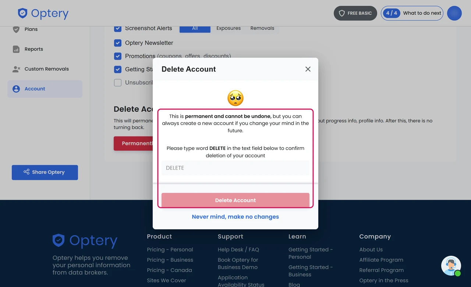Open Sites We Cover footer link
The width and height of the screenshot is (471, 287).
[x=166, y=280]
